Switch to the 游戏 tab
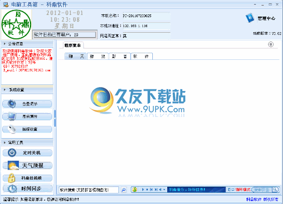Screen dimensions: 283x204 click(98, 57)
